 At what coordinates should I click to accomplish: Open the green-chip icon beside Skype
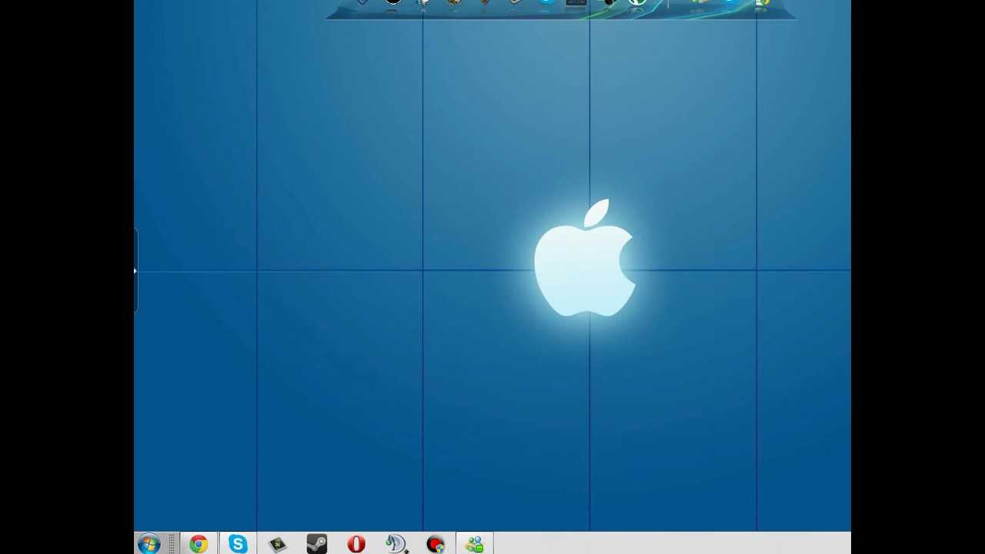(x=277, y=544)
